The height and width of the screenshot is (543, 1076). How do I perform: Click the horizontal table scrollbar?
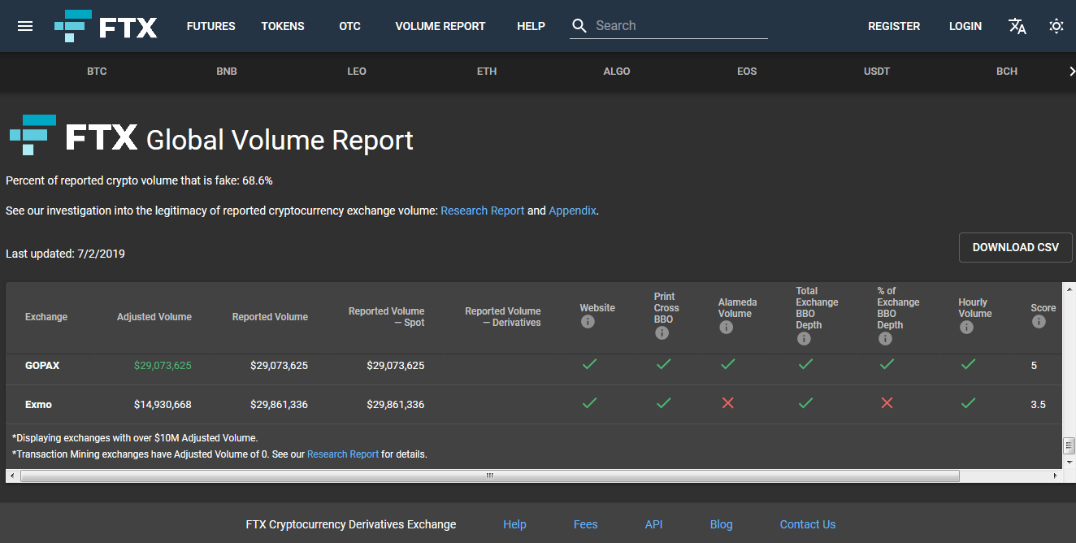pyautogui.click(x=488, y=476)
